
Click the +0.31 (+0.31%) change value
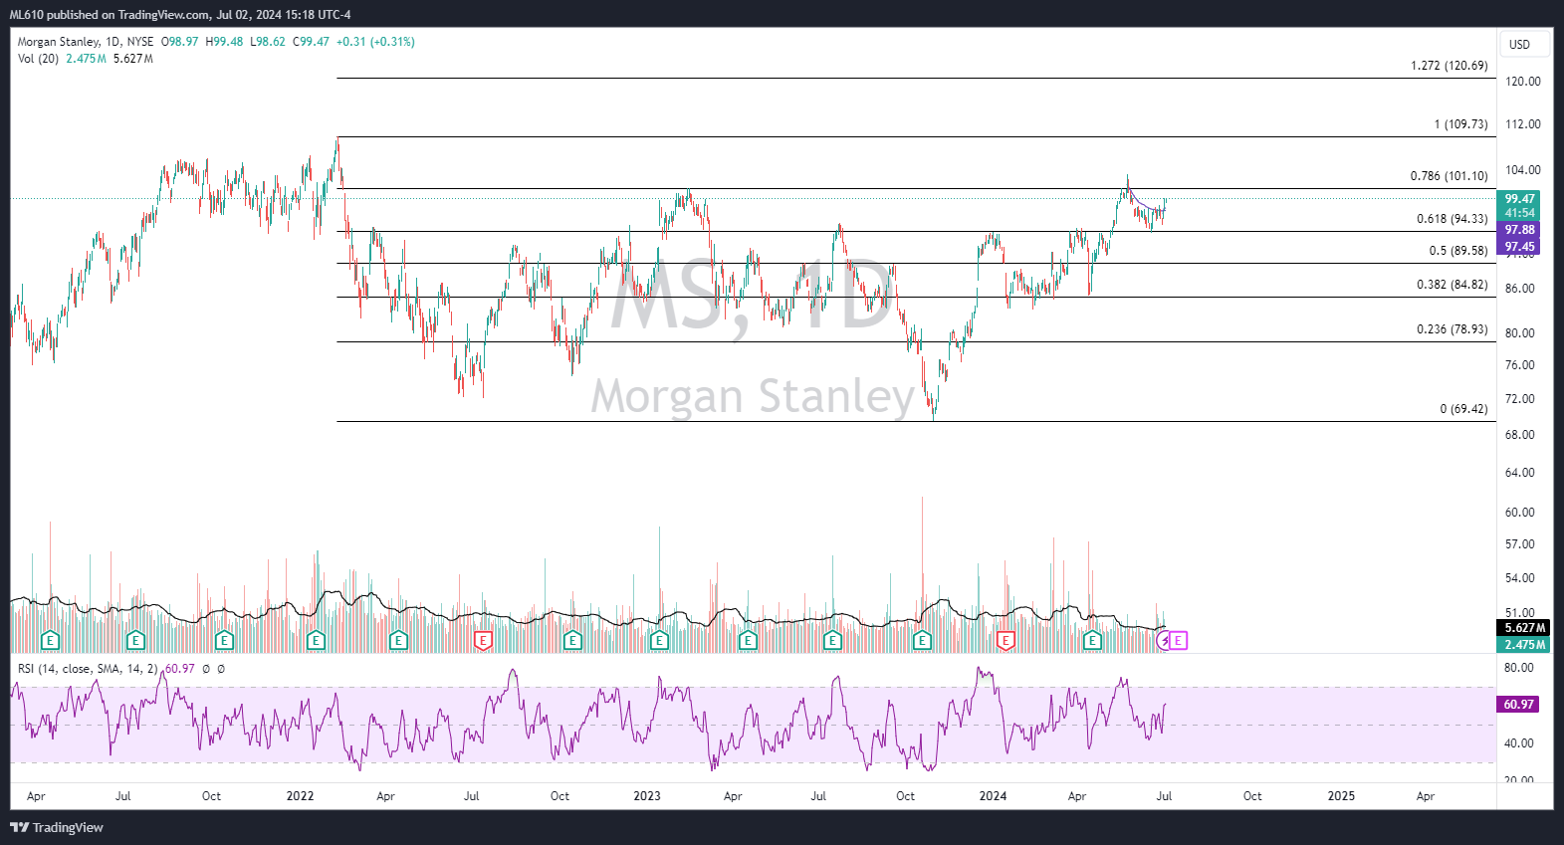pos(375,42)
